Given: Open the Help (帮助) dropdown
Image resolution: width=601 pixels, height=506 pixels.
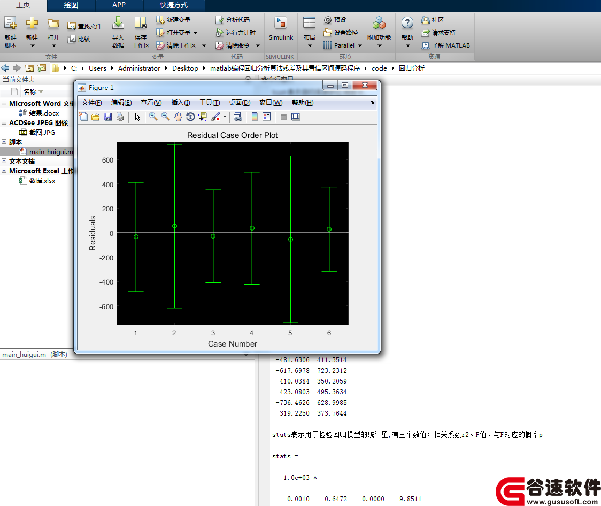Looking at the screenshot, I should 408,45.
